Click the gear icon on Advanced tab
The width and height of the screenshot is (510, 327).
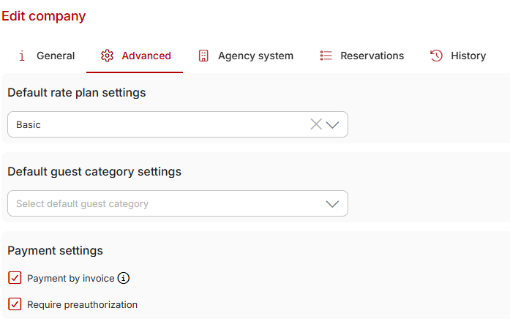(107, 56)
